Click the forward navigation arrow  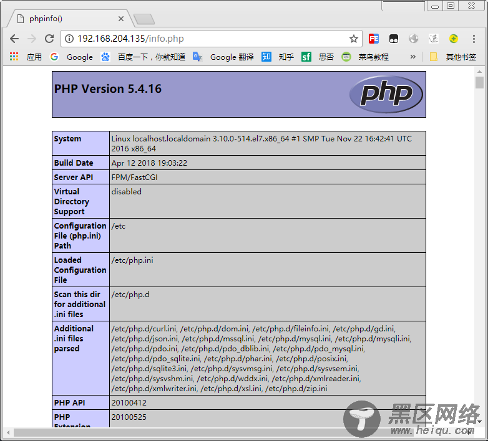pyautogui.click(x=32, y=39)
